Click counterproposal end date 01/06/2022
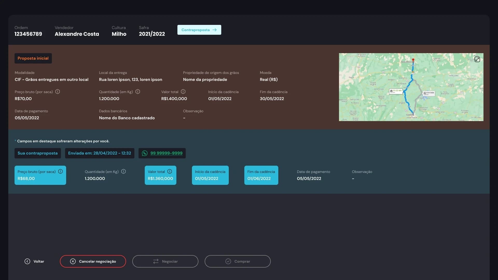The width and height of the screenshot is (498, 280). (259, 179)
